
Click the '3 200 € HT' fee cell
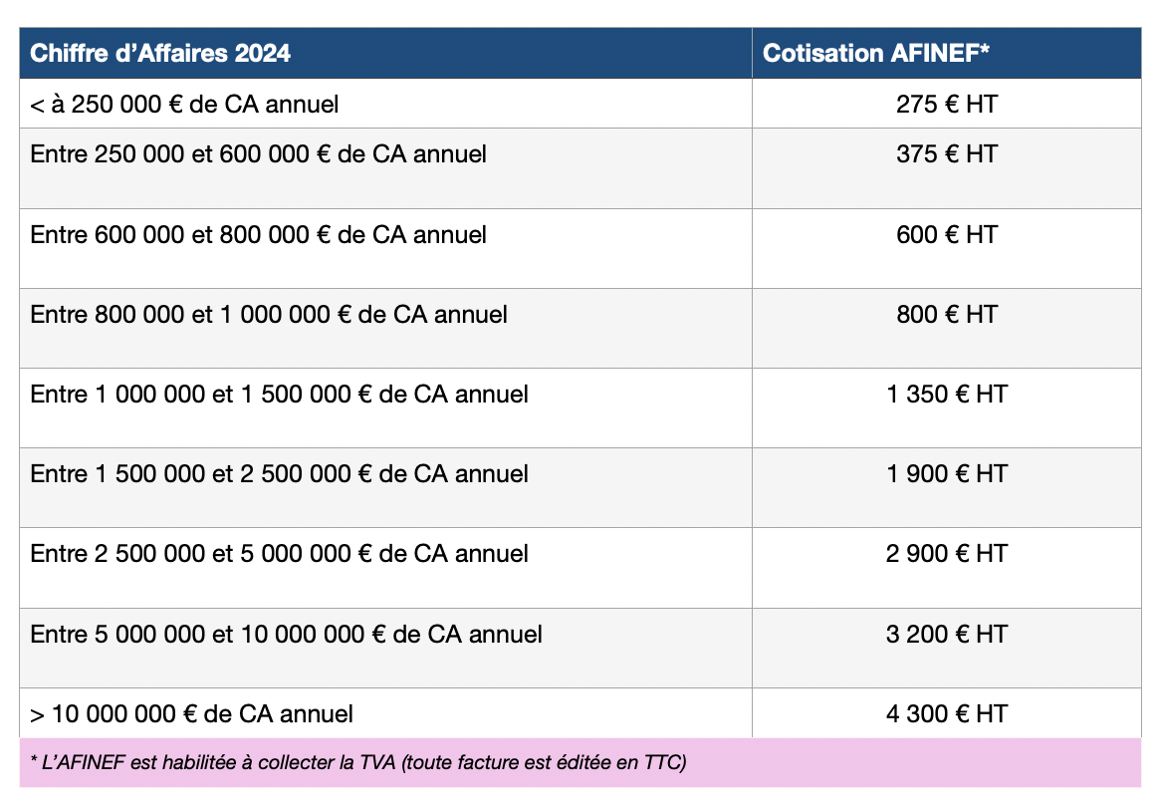(946, 635)
